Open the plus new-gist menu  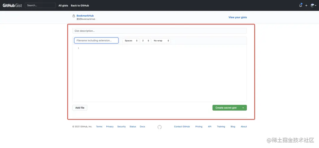(306, 6)
